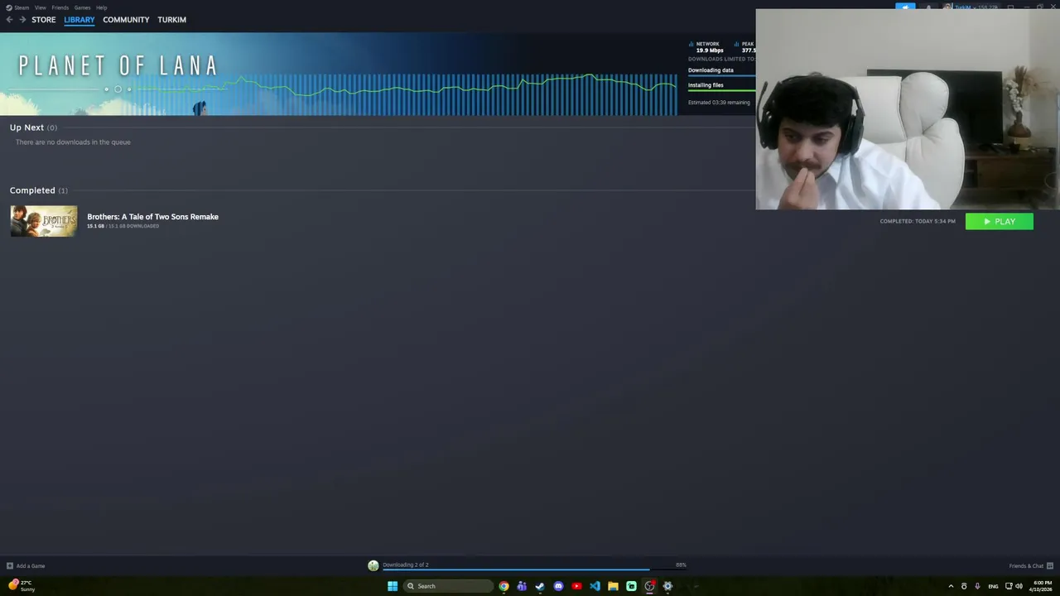Click the Planet of Lana banner title
Viewport: 1060px width, 596px height.
pyautogui.click(x=118, y=65)
